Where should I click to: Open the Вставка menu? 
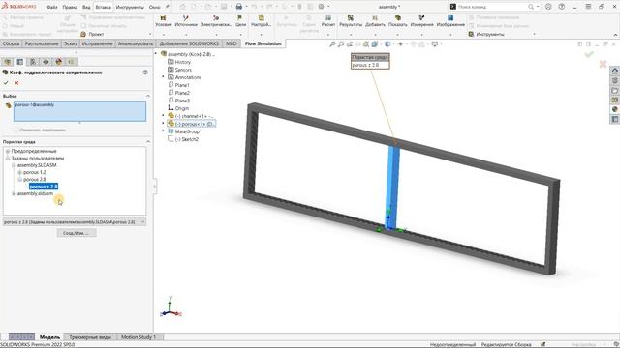104,7
